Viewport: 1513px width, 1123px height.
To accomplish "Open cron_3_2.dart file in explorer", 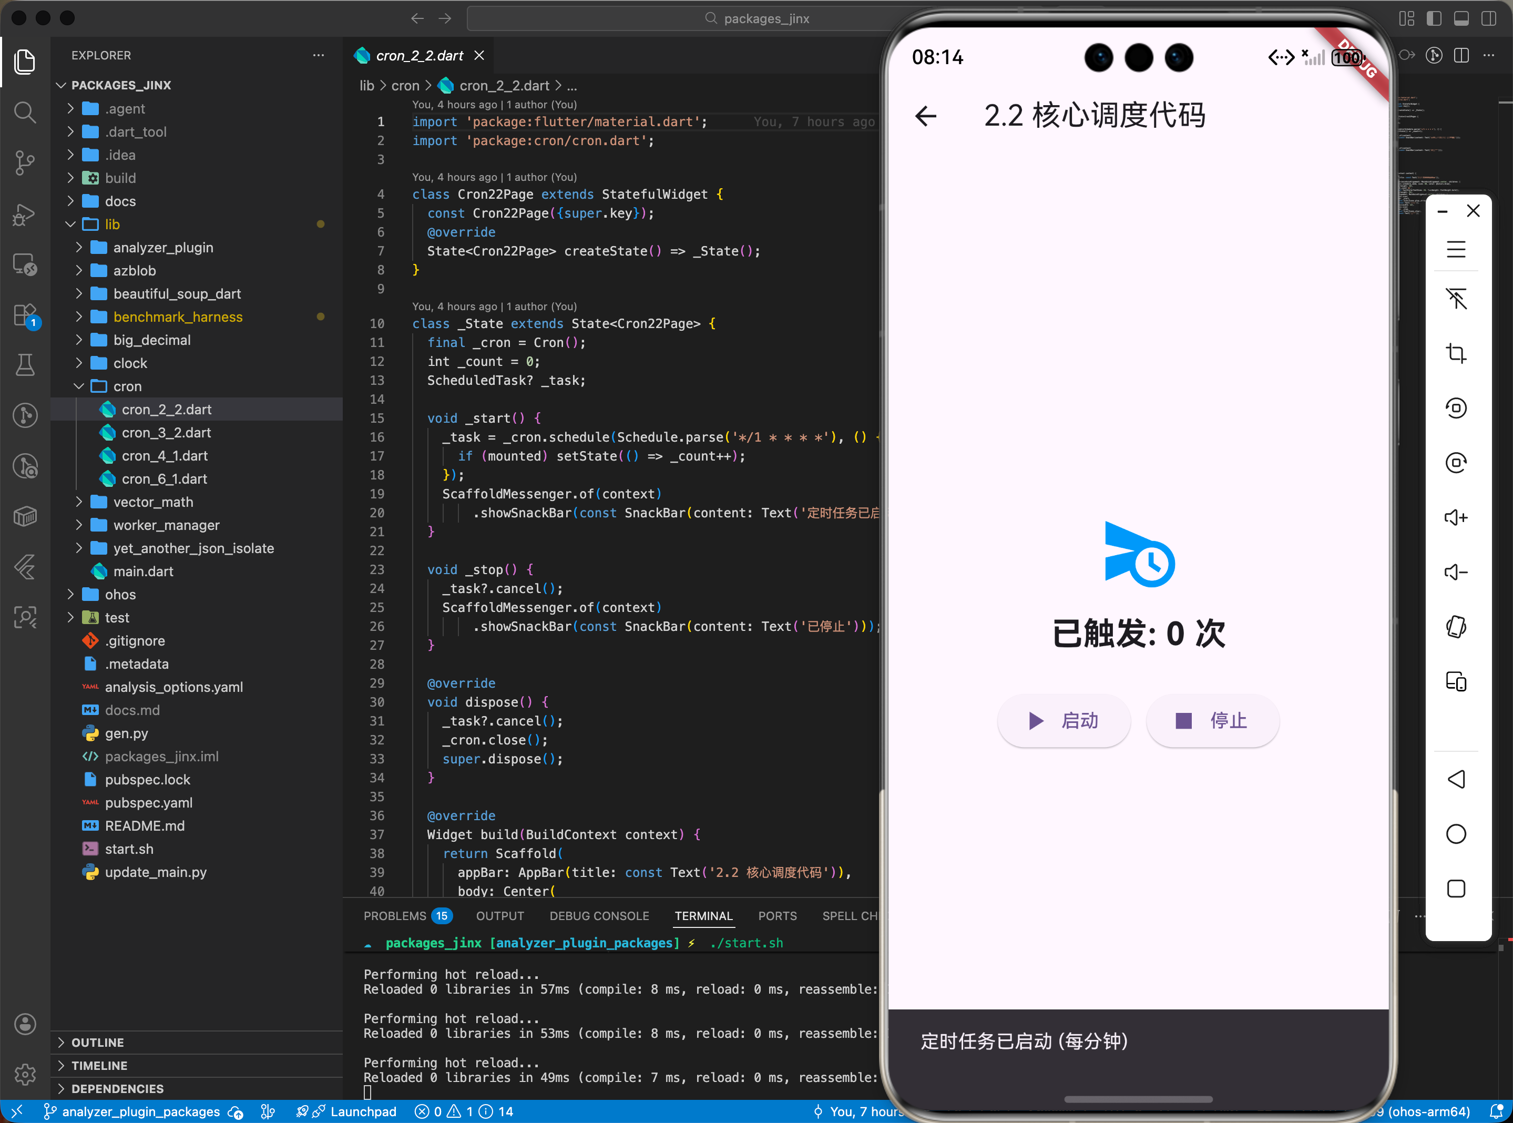I will click(166, 432).
